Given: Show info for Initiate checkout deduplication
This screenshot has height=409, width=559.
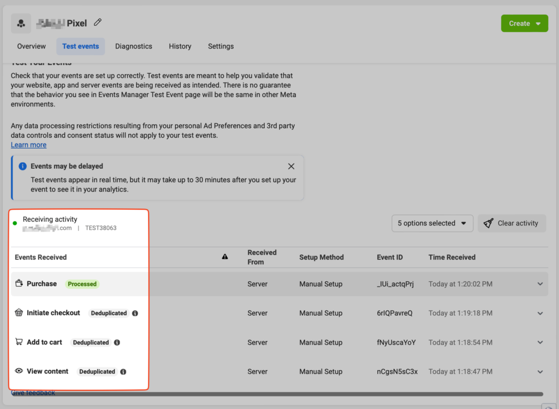Looking at the screenshot, I should click(135, 313).
